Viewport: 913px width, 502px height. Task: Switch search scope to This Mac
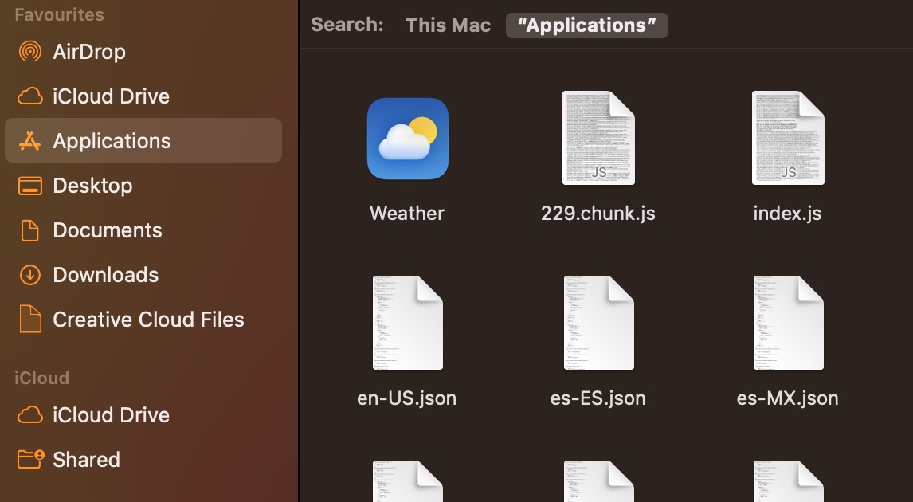448,25
